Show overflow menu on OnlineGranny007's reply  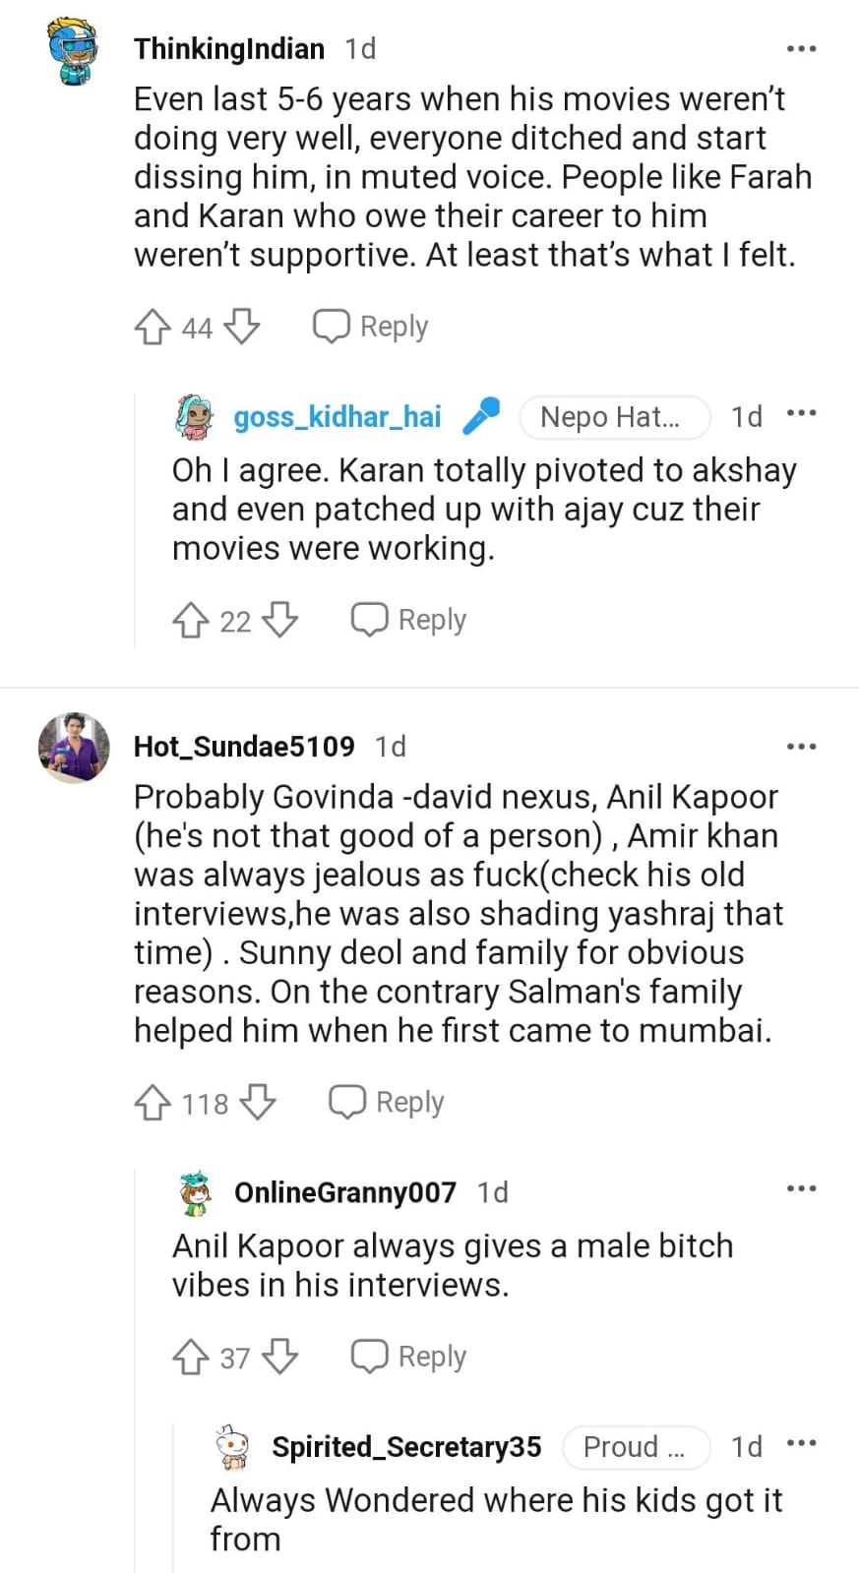[x=801, y=1189]
